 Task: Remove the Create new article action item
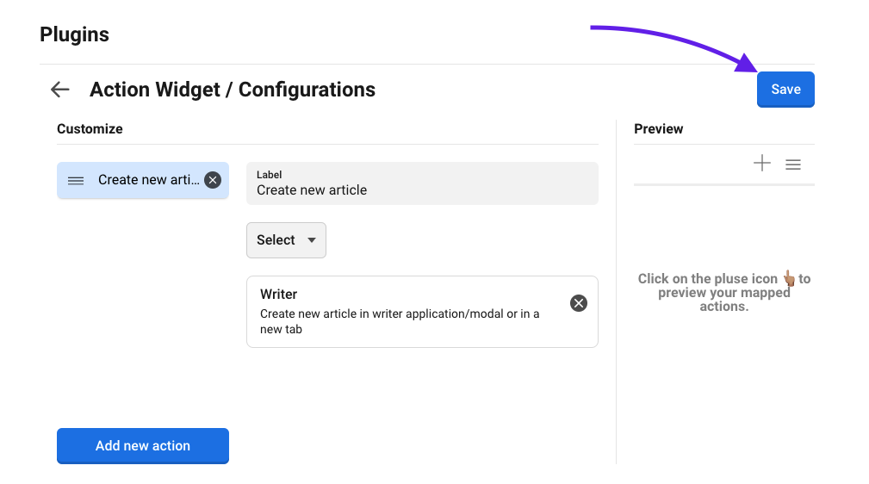[213, 180]
